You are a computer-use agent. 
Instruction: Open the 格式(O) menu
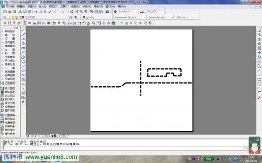[53, 6]
